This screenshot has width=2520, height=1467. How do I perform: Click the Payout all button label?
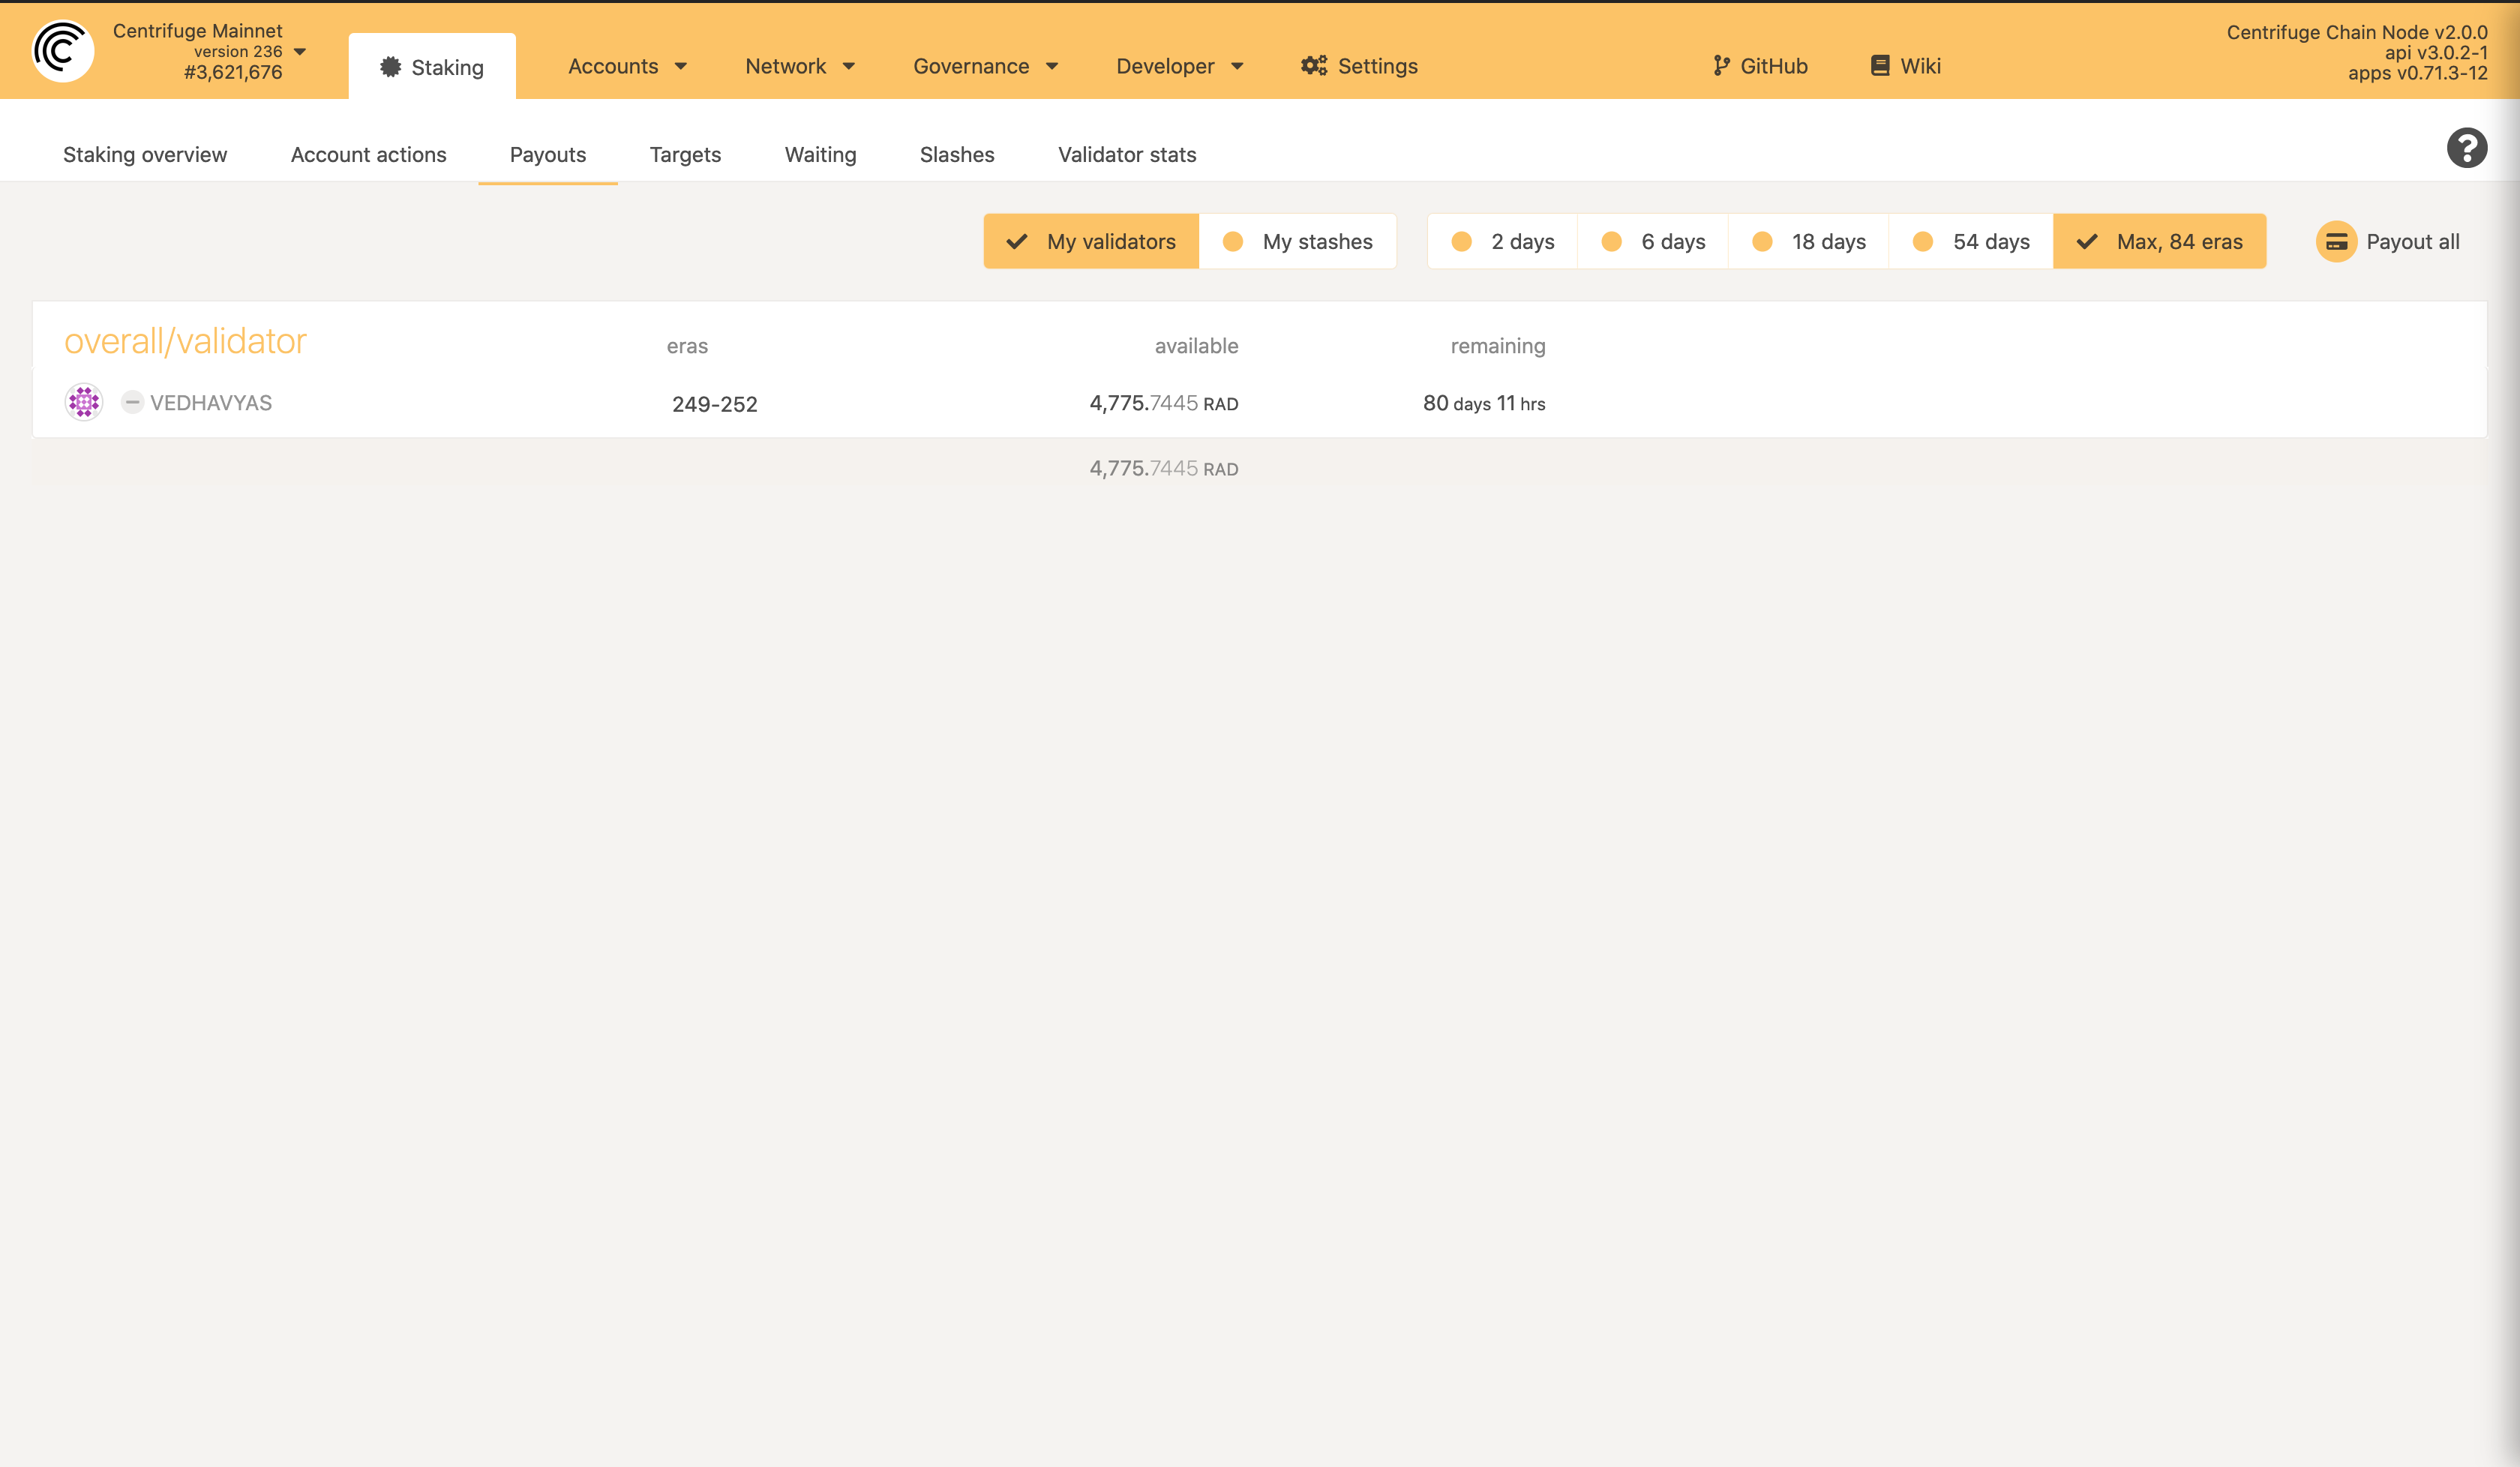2412,242
